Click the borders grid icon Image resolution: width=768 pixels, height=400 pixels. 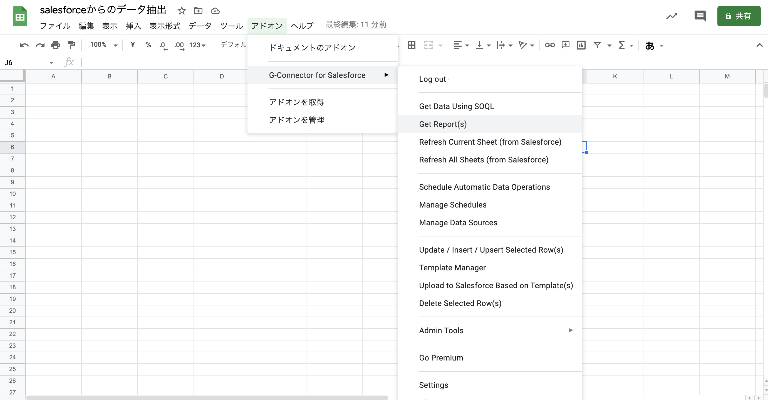point(412,45)
